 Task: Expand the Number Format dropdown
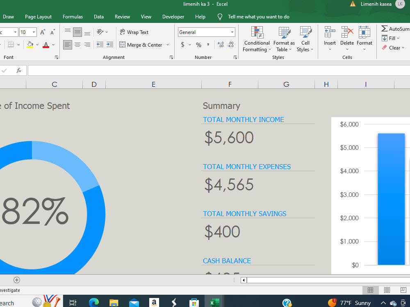[232, 32]
